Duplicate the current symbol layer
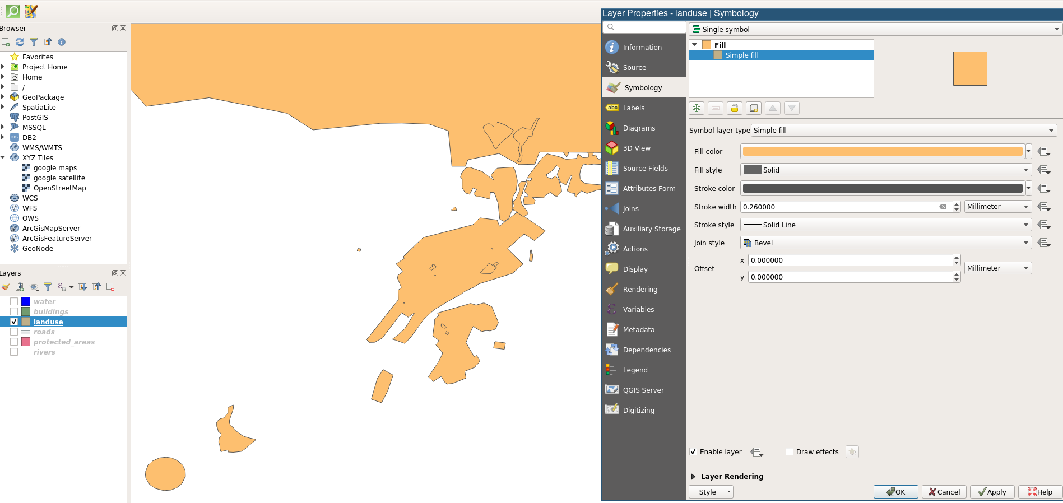The image size is (1063, 503). (754, 108)
